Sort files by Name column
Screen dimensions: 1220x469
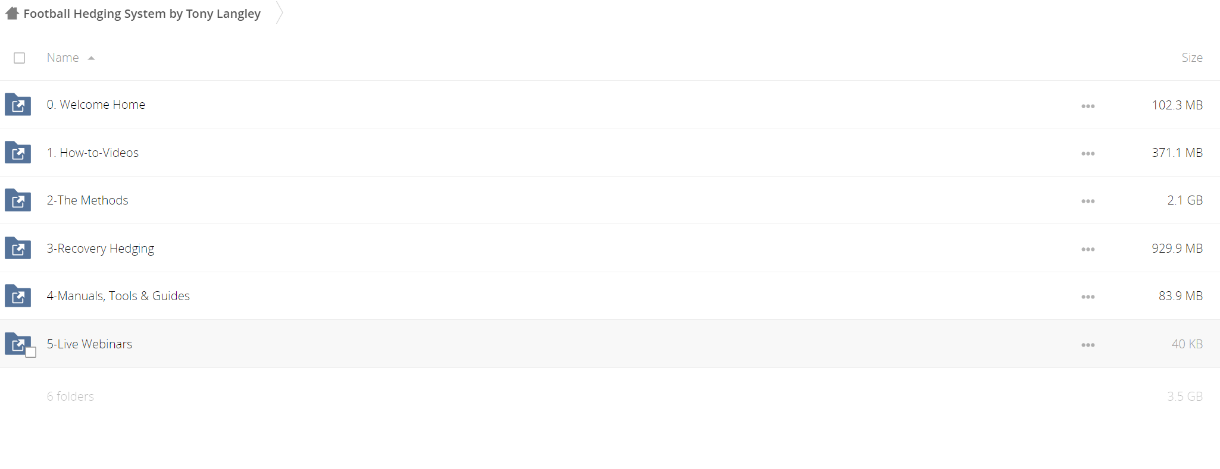(x=62, y=58)
